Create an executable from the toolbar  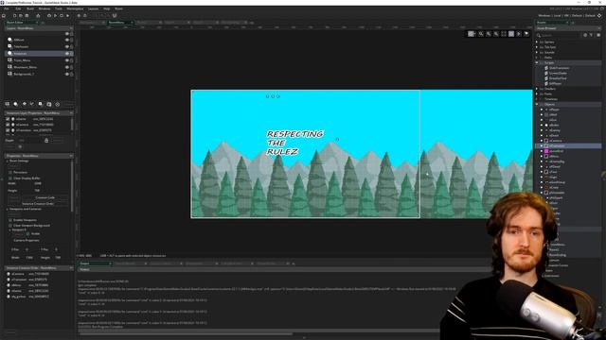[38, 16]
